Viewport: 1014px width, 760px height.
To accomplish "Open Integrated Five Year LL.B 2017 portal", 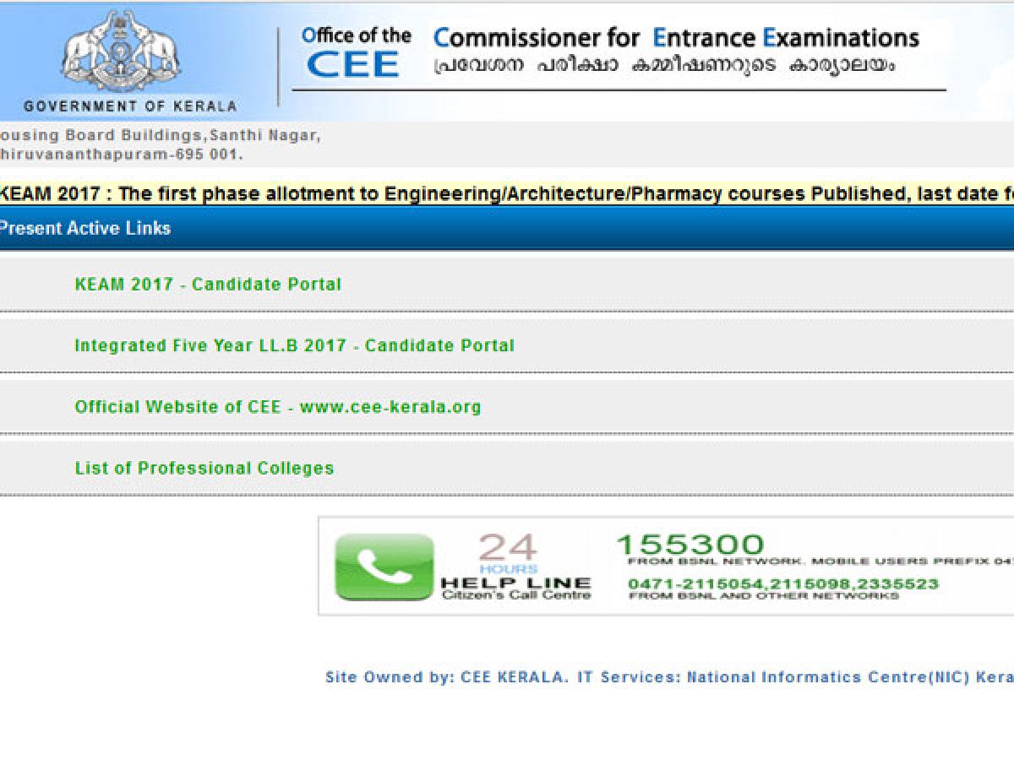I will click(294, 345).
